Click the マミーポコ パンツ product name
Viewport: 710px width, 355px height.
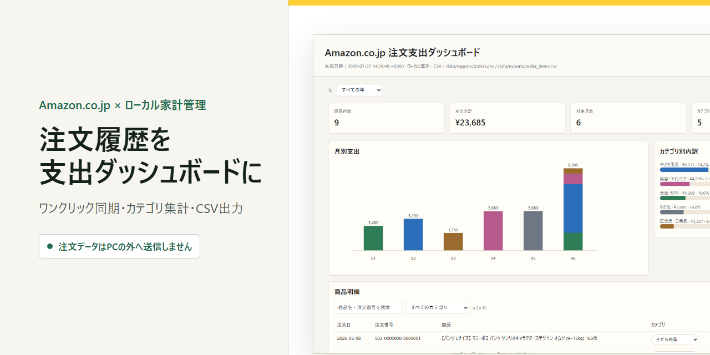click(x=519, y=338)
